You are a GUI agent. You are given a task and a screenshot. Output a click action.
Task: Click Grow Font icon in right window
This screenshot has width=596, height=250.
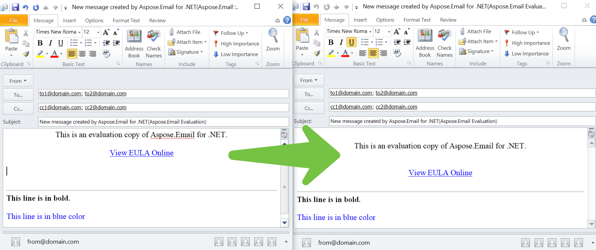tap(397, 32)
